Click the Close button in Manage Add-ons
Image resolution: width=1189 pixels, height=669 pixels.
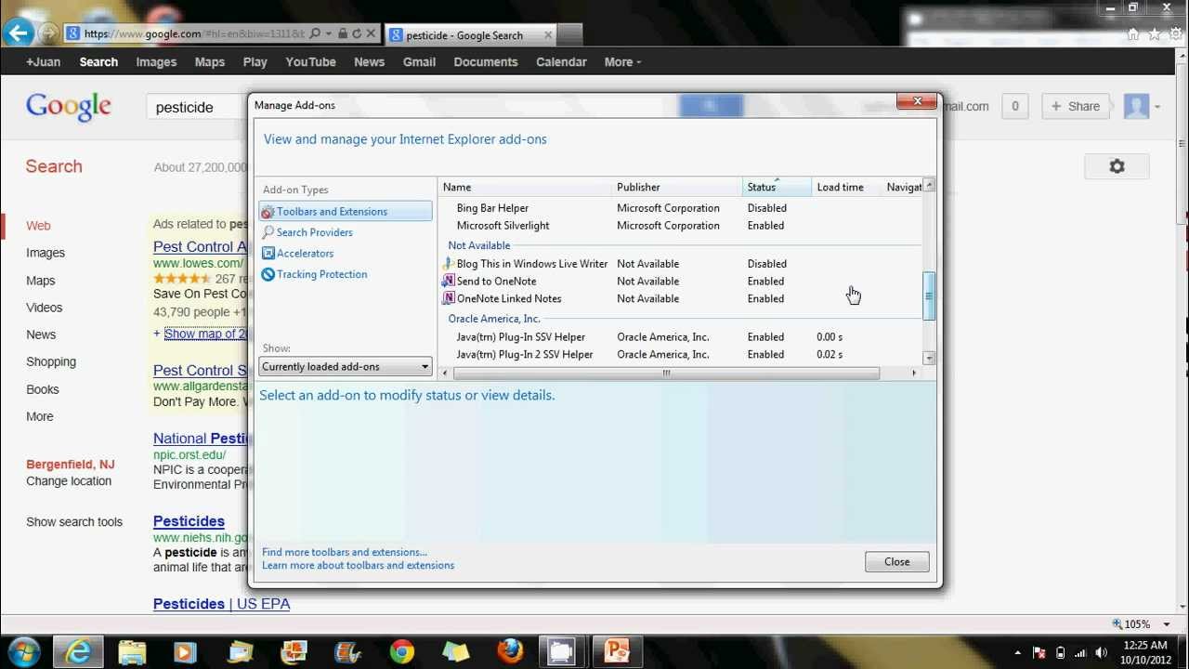(896, 561)
